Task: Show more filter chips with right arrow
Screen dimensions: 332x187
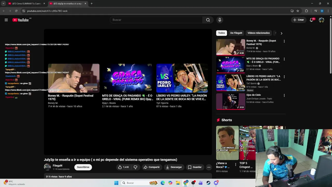Action: (281, 33)
